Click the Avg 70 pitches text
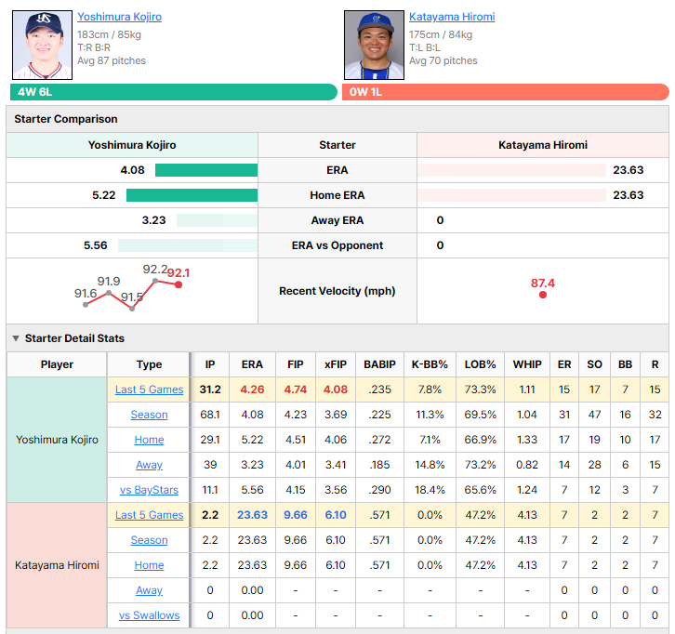This screenshot has width=675, height=634. tap(443, 60)
